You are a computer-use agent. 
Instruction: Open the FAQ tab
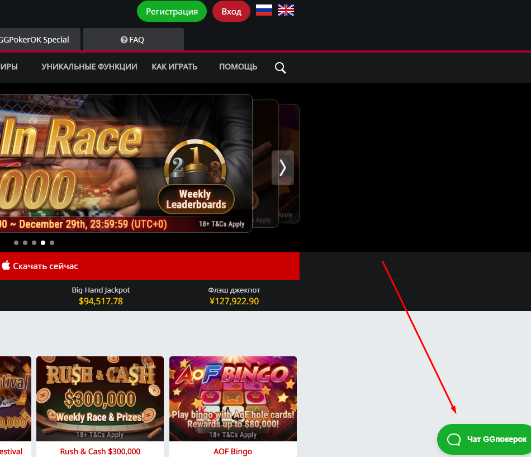[x=134, y=40]
